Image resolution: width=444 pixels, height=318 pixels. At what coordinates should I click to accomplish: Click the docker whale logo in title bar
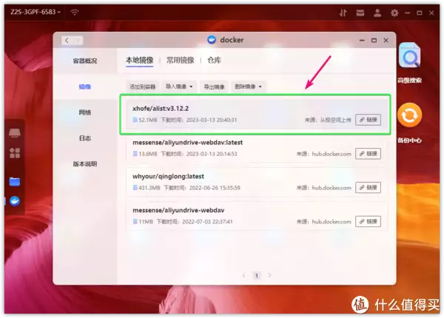[x=212, y=40]
